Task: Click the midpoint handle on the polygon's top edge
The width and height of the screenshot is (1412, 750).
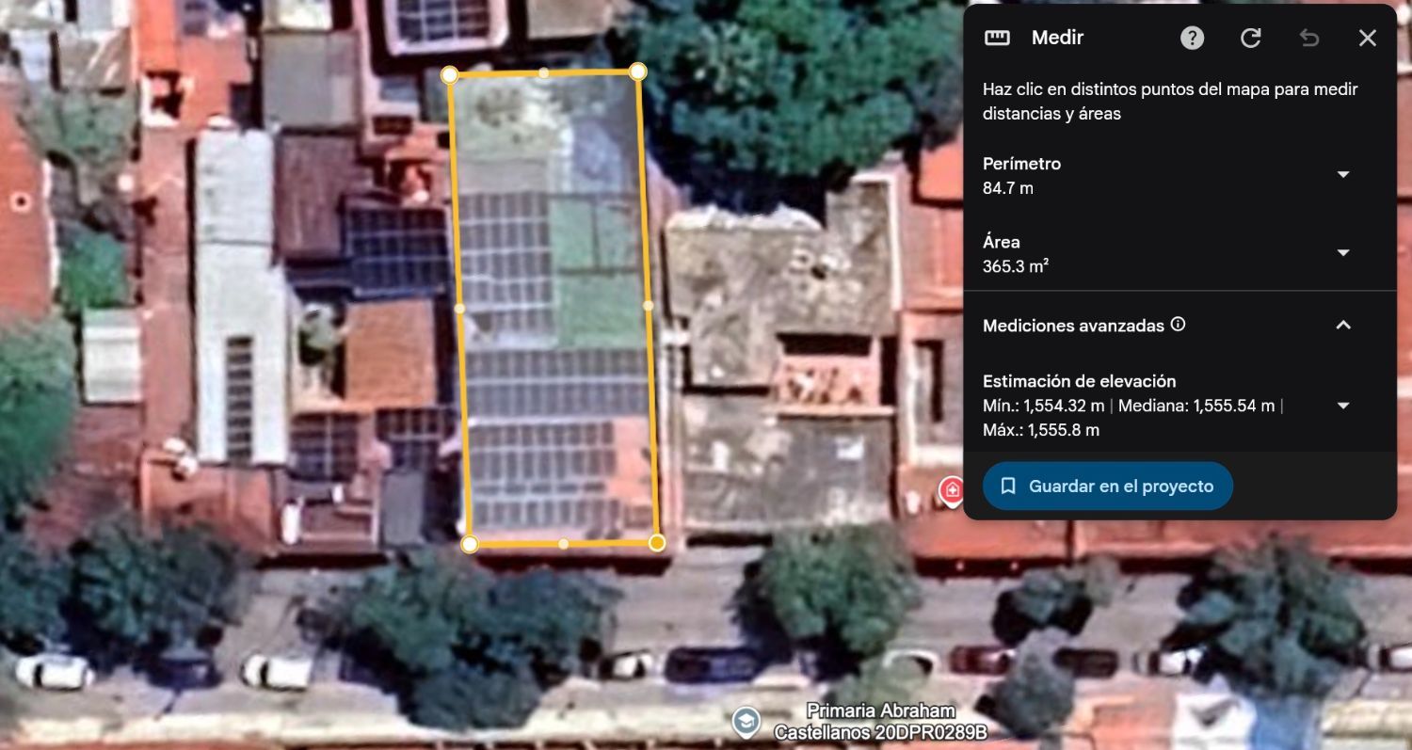Action: pos(543,72)
